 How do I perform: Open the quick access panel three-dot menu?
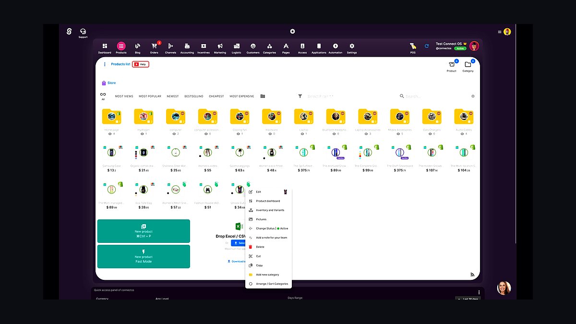[x=479, y=292]
